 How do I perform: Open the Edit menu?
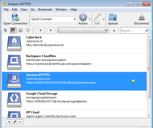point(15,10)
